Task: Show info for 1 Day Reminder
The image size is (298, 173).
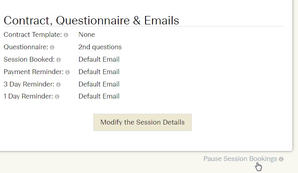Action: click(x=57, y=97)
